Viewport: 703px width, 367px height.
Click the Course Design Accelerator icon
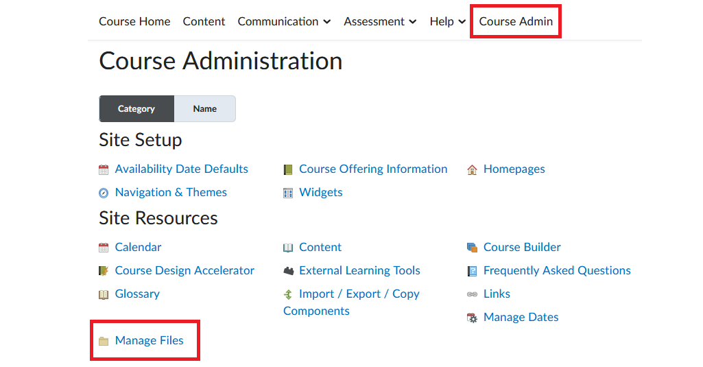pos(104,271)
